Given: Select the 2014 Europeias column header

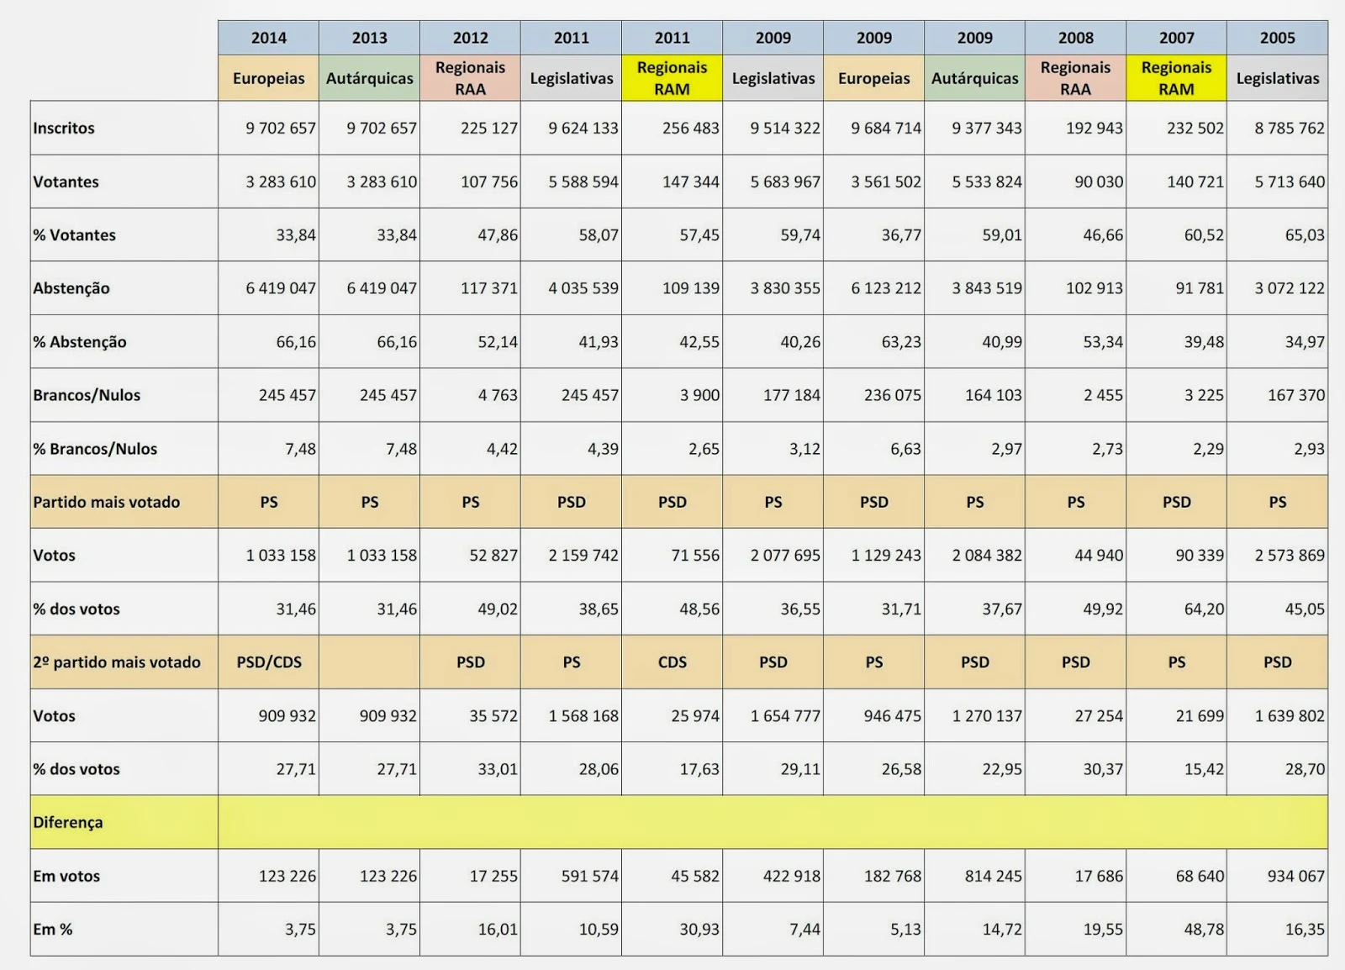Looking at the screenshot, I should pos(268,78).
